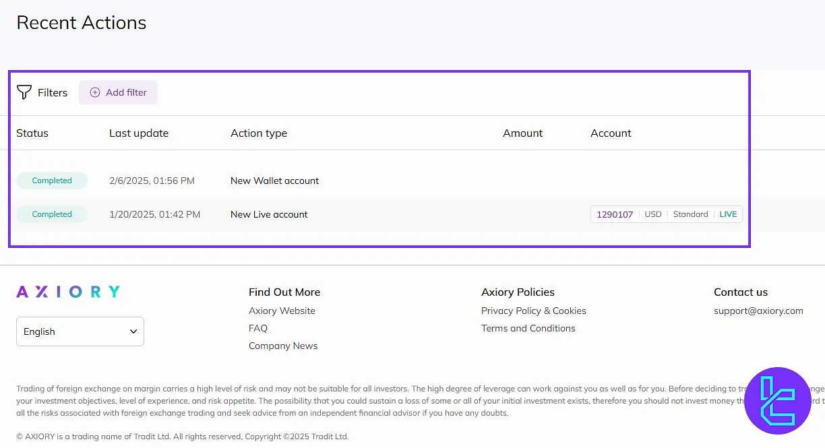Click the Amount column header
The width and height of the screenshot is (825, 448).
(522, 133)
